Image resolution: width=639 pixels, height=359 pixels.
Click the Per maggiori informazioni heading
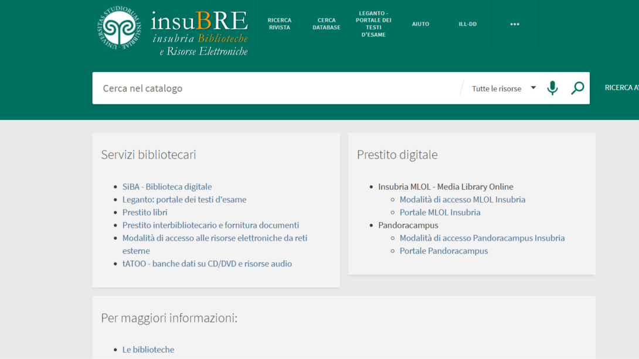pos(169,318)
